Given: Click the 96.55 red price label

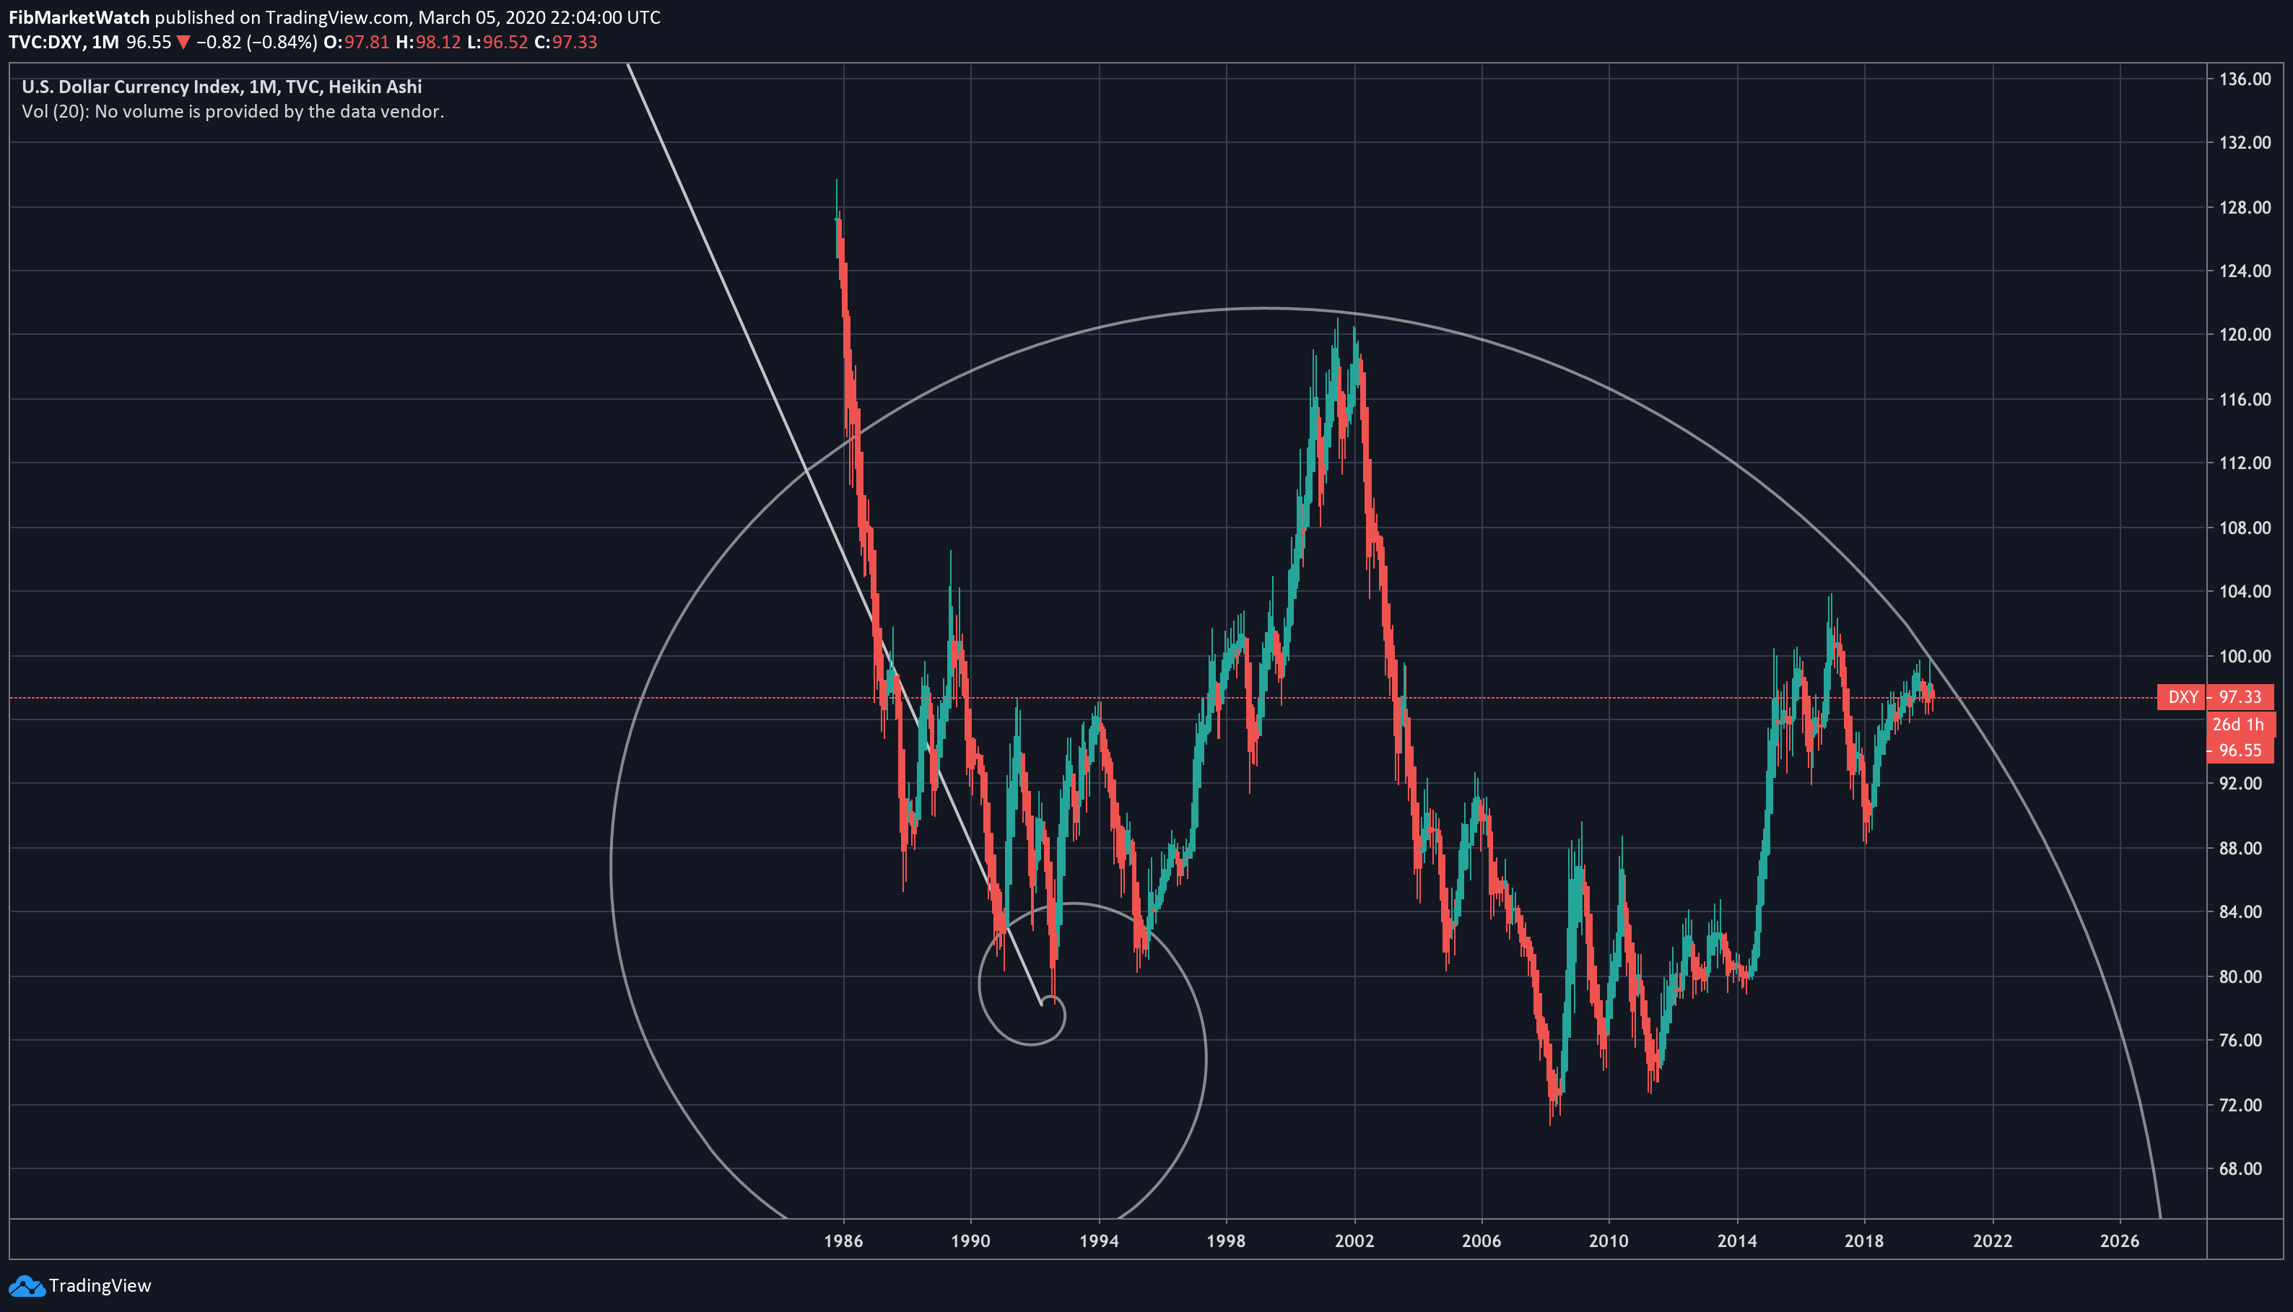Looking at the screenshot, I should (x=2240, y=751).
